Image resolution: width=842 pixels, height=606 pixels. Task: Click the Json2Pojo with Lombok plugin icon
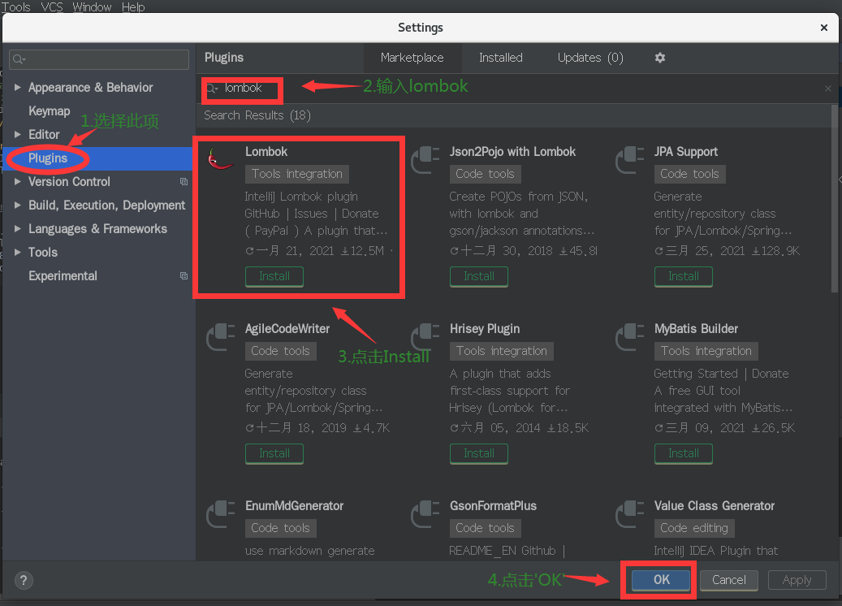pyautogui.click(x=425, y=160)
